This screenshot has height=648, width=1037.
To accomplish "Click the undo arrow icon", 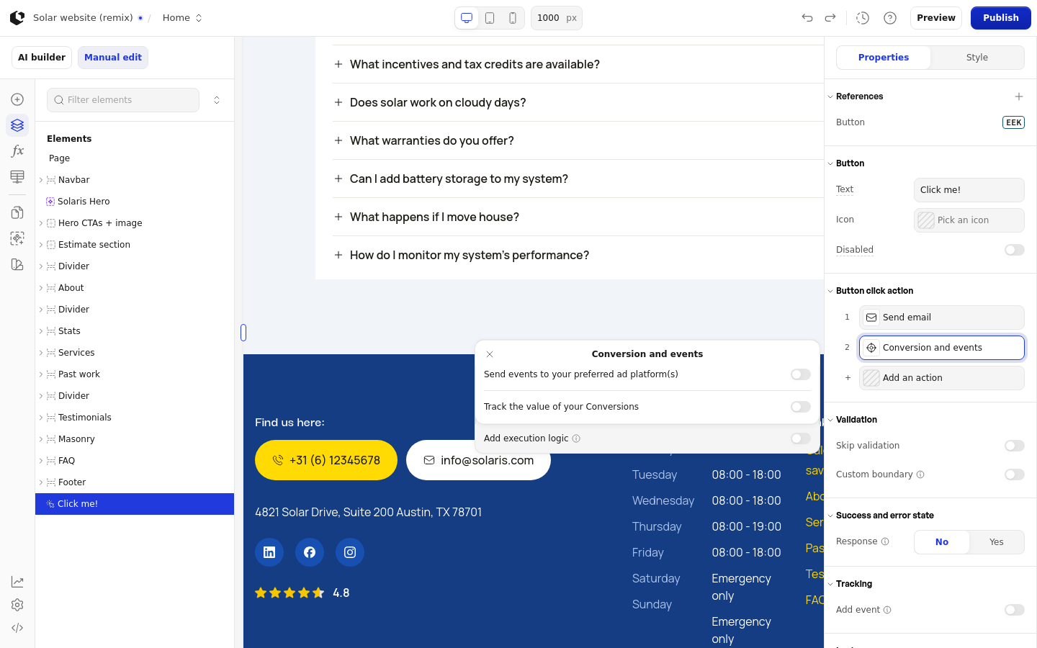I will 807,18.
